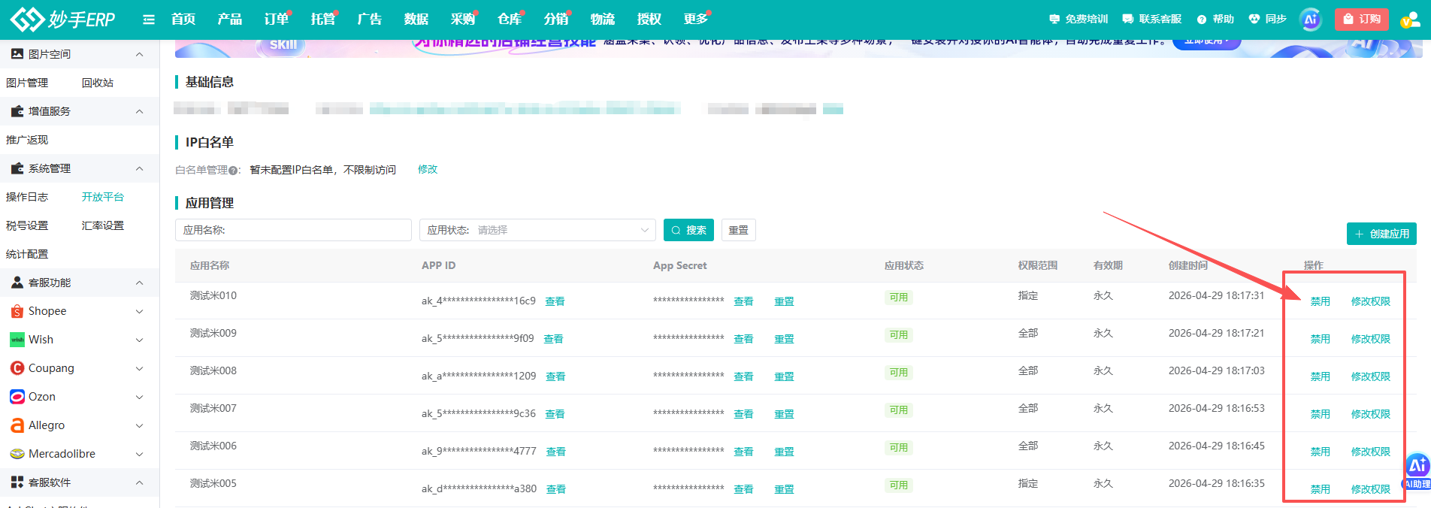
Task: Collapse the 增值服务 sidebar section
Action: click(139, 111)
